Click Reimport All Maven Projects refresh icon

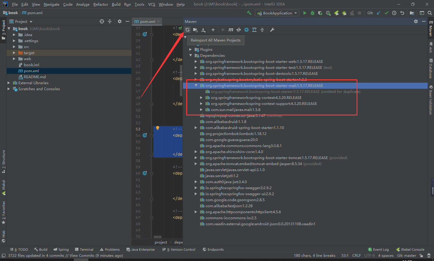[x=187, y=30]
